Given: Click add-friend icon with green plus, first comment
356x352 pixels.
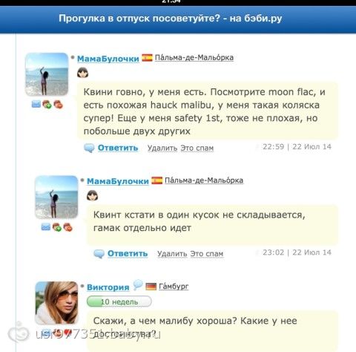Looking at the screenshot, I should pos(47,105).
